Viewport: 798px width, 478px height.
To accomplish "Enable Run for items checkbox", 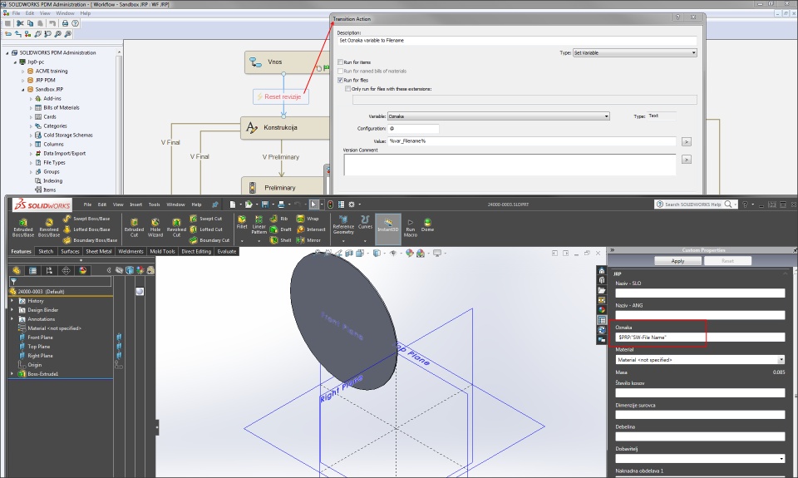I will click(x=341, y=62).
